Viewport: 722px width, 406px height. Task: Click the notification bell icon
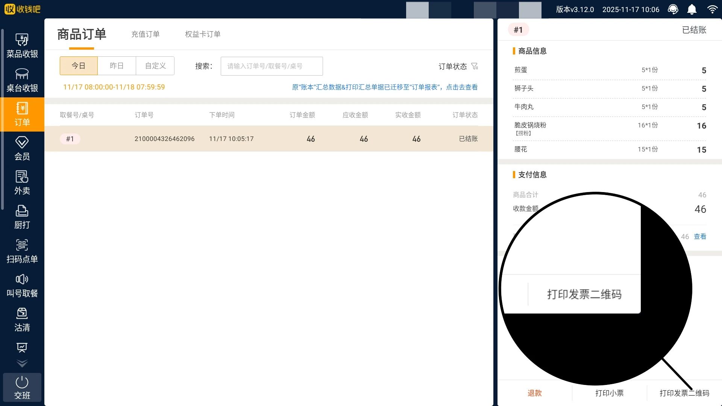[692, 9]
